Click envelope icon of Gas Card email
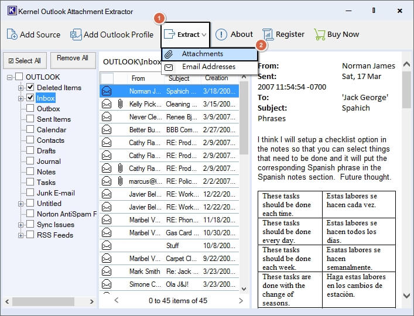The image size is (414, 316). tap(107, 233)
